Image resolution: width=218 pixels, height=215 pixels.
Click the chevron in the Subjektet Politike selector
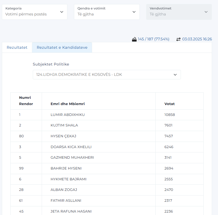tap(175, 75)
